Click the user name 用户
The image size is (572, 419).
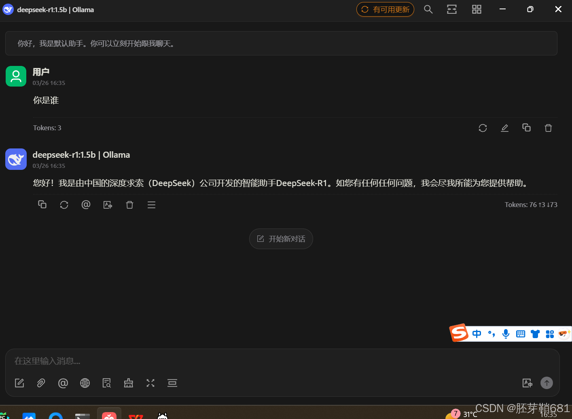[x=41, y=72]
